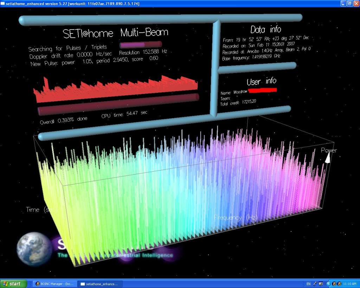Image resolution: width=360 pixels, height=288 pixels.
Task: Click the EN language bar indicator
Action: 308,284
